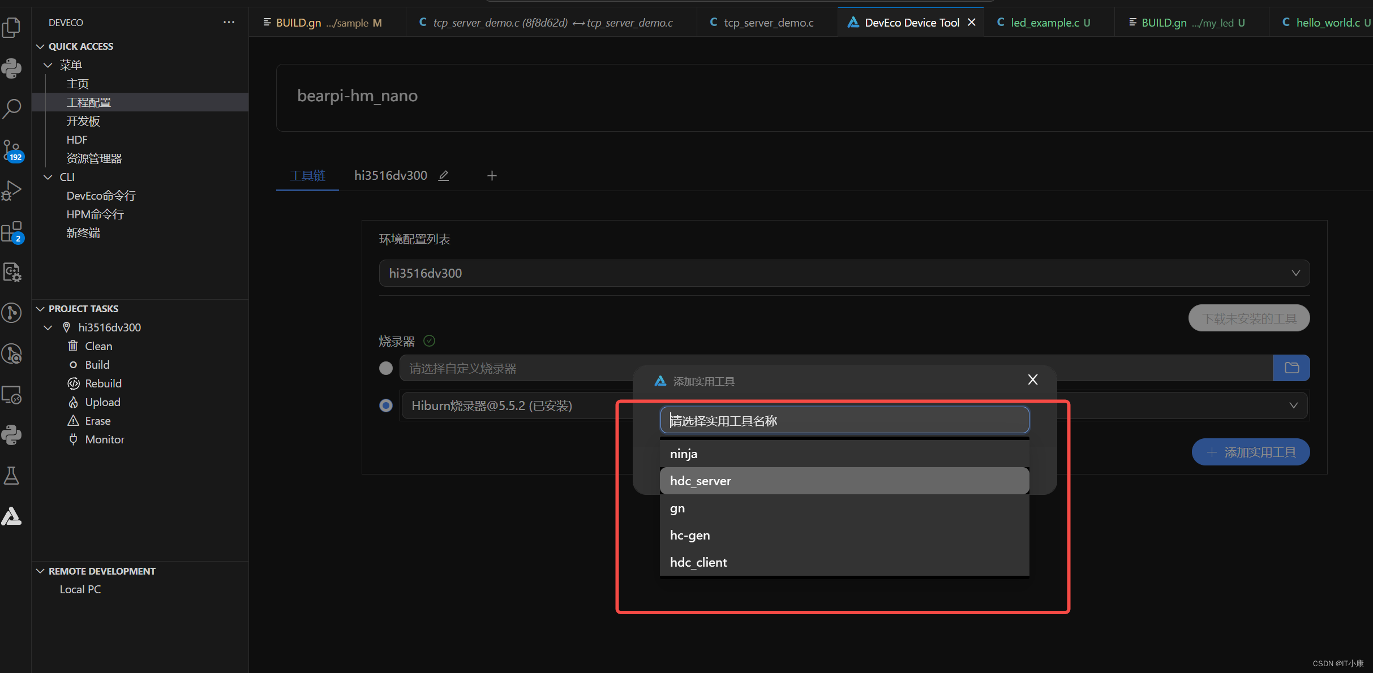Click the blue folder browse button

pyautogui.click(x=1291, y=368)
